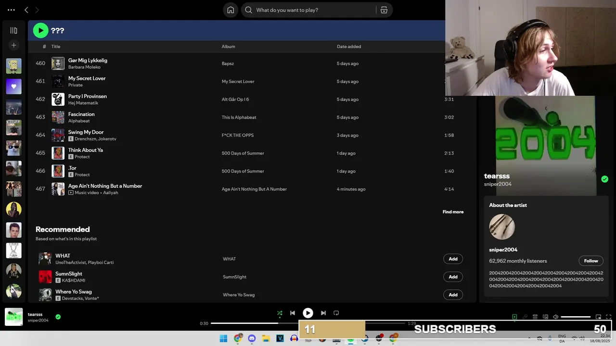The width and height of the screenshot is (616, 346).
Task: Open the SpongeBob playlist in the sidebar
Action: point(13,66)
